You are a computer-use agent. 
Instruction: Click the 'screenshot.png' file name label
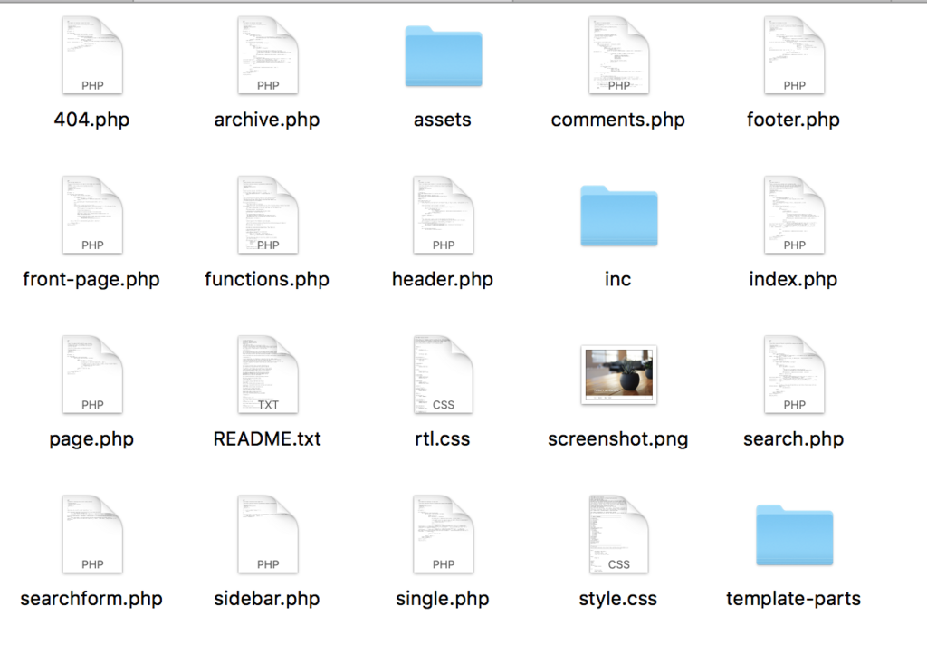617,439
